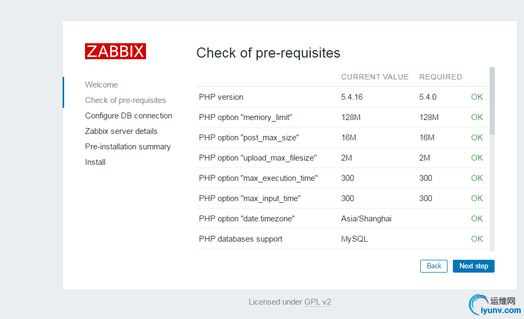The height and width of the screenshot is (319, 524).
Task: Open Pre-installation summary step
Action: click(128, 147)
